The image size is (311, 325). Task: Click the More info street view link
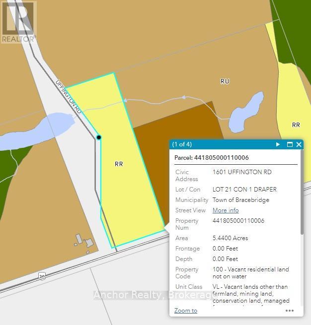[226, 210]
